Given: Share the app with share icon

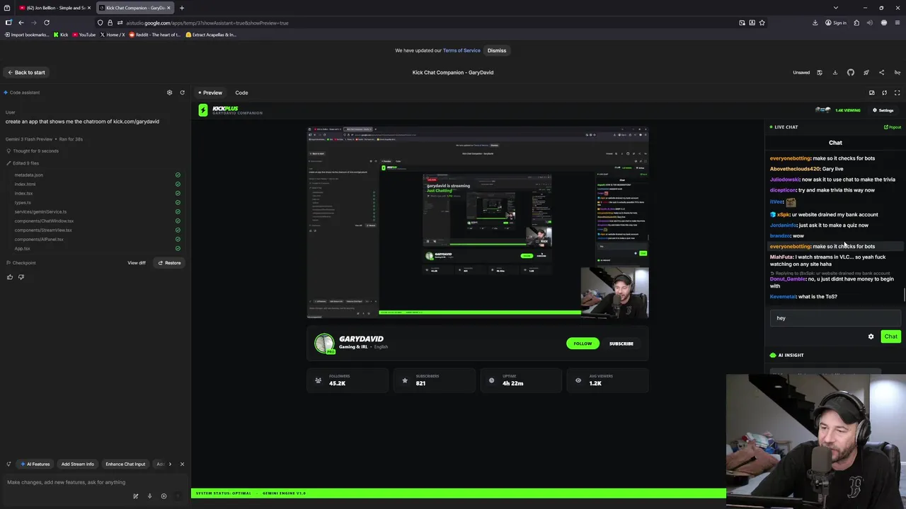Looking at the screenshot, I should pos(881,72).
